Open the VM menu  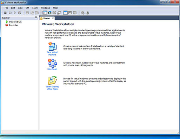point(27,8)
